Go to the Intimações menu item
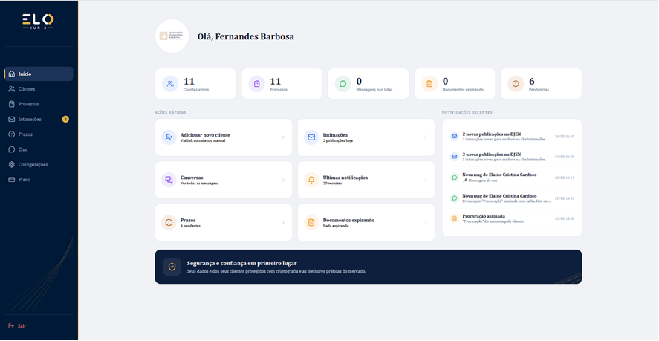This screenshot has height=341, width=659. point(39,120)
